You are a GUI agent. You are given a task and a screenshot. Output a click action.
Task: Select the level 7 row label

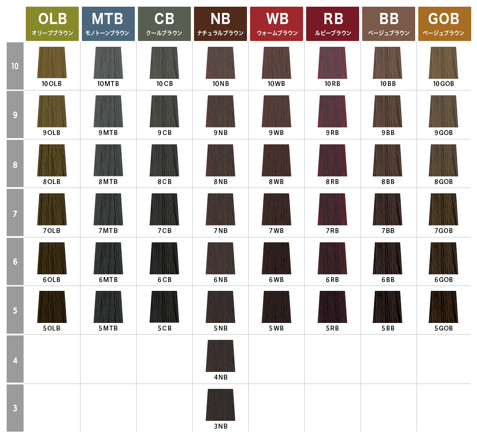click(15, 213)
